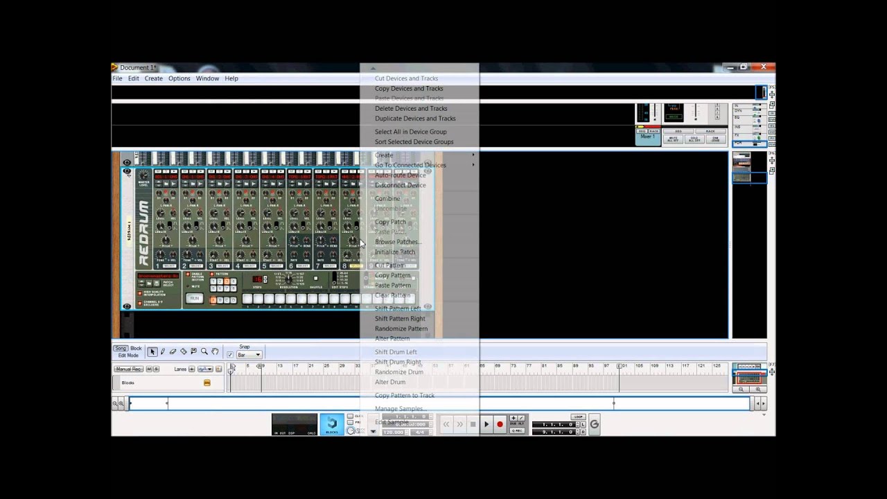The height and width of the screenshot is (499, 887).
Task: Click the transport Record button
Action: [500, 424]
